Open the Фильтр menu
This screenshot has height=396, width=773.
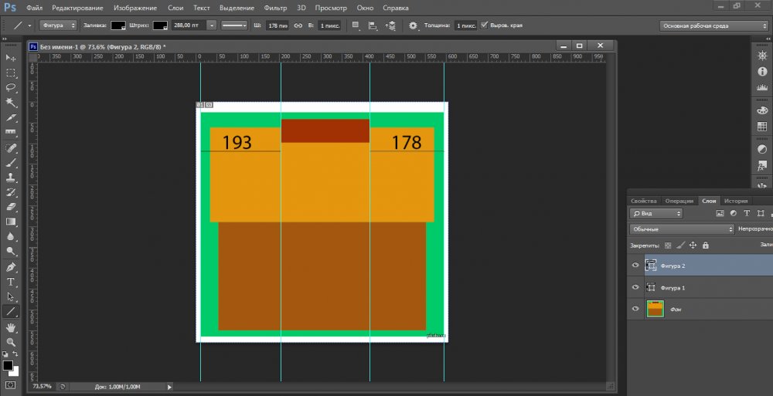click(274, 8)
